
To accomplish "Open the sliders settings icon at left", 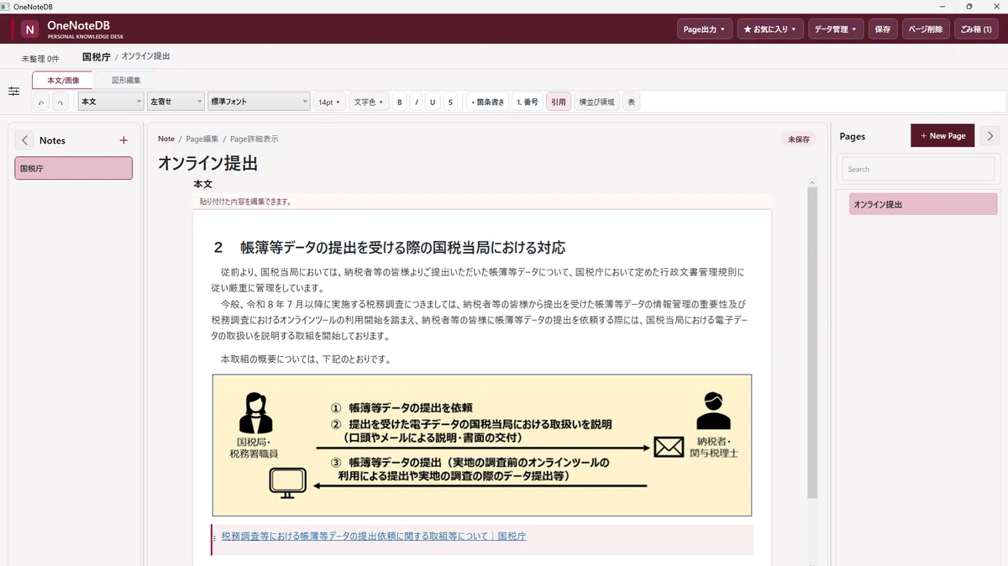I will click(x=13, y=91).
